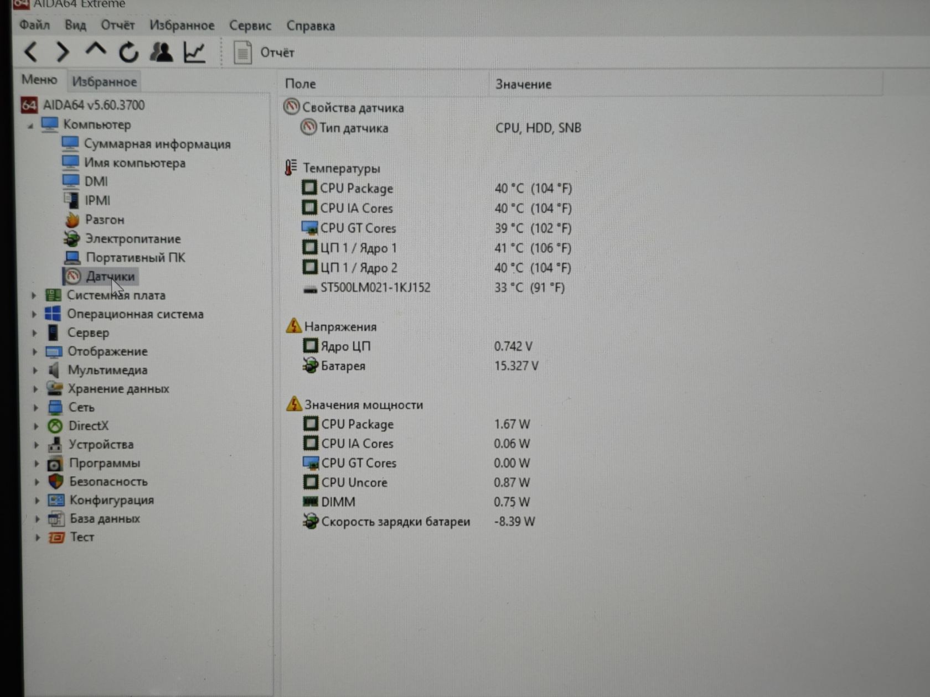The height and width of the screenshot is (697, 930).
Task: Click the Сеть network icon
Action: coord(55,408)
